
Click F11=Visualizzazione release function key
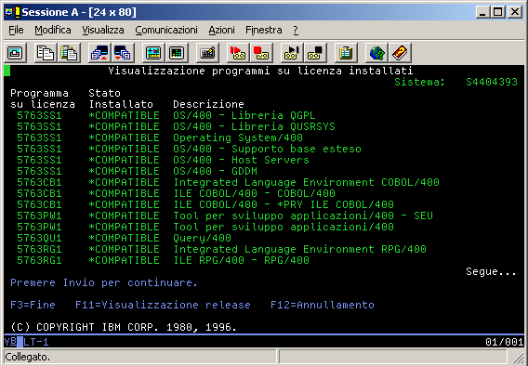[163, 305]
